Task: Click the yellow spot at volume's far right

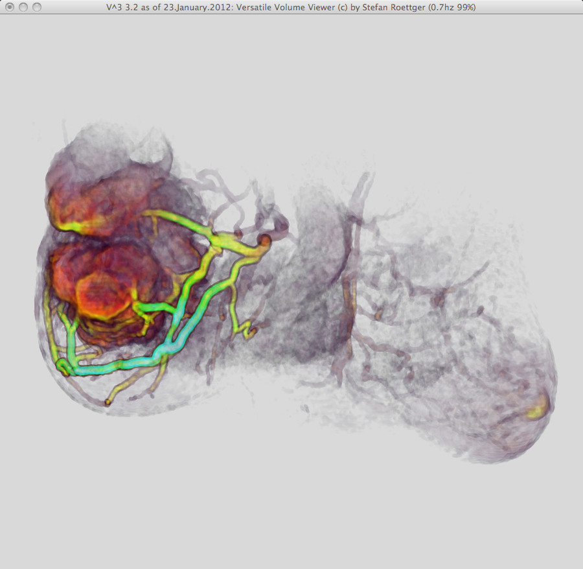Action: pos(536,408)
